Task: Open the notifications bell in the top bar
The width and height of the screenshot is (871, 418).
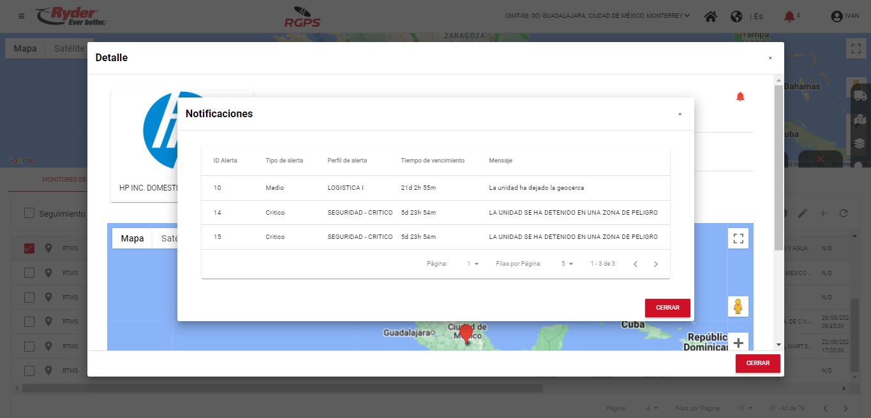Action: (789, 17)
